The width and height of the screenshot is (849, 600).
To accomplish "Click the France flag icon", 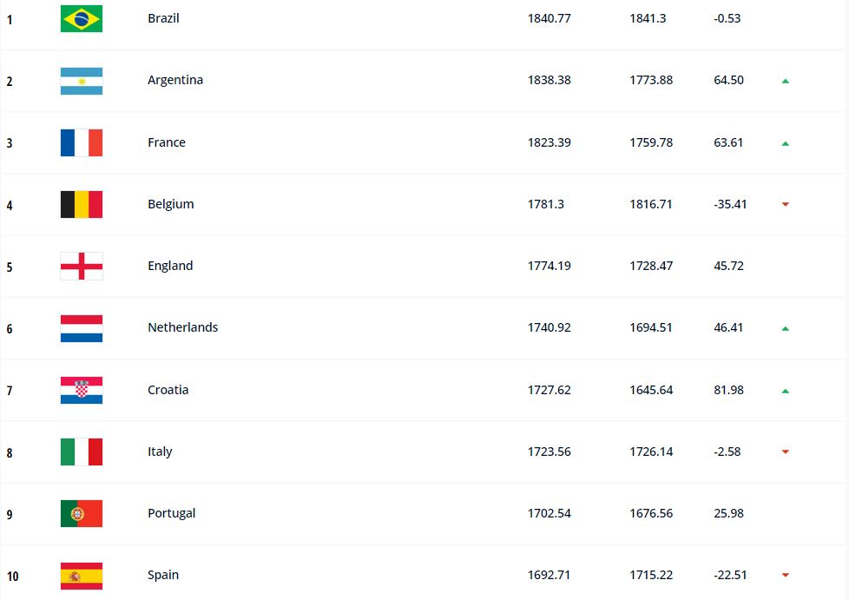I will pyautogui.click(x=82, y=142).
